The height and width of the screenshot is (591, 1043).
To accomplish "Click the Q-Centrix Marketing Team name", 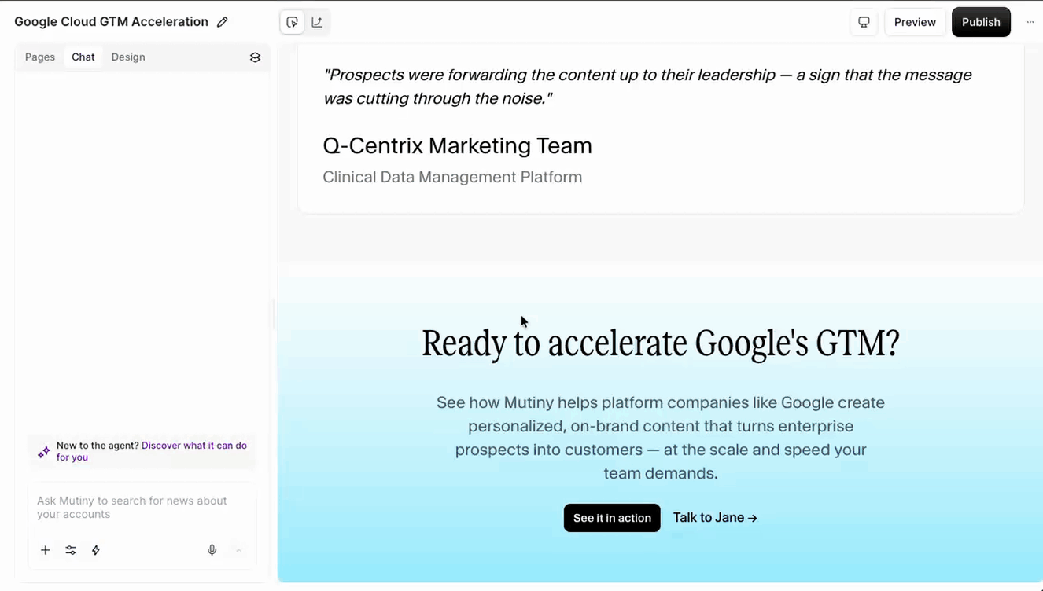I will point(457,145).
